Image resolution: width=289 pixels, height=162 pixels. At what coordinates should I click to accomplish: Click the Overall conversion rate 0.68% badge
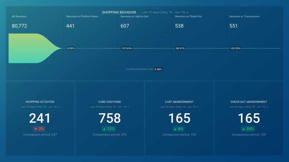click(158, 69)
